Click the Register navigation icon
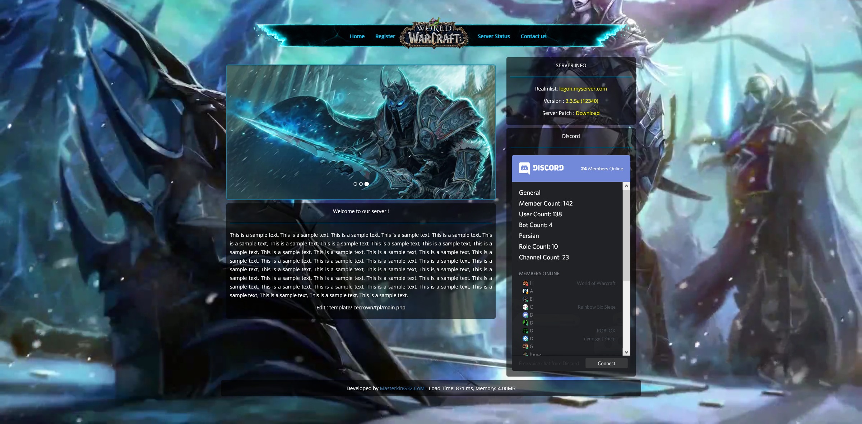This screenshot has height=424, width=862. (385, 36)
